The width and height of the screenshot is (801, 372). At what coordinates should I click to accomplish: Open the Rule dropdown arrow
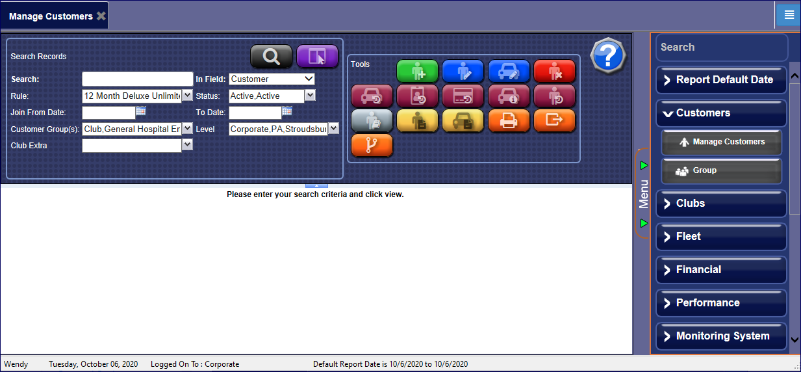pyautogui.click(x=187, y=96)
